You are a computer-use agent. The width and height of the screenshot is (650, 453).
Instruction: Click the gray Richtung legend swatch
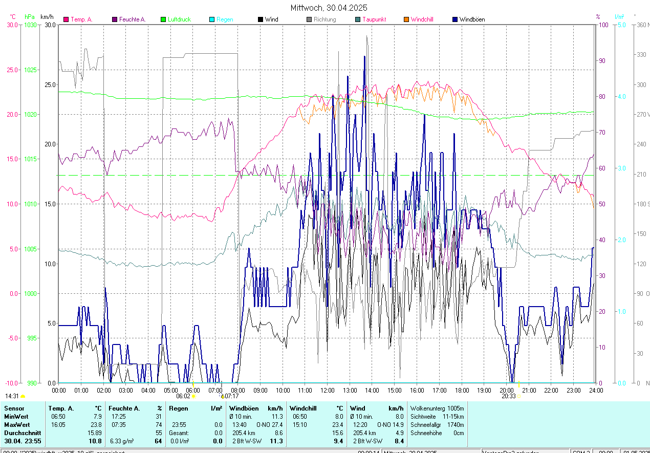[309, 19]
